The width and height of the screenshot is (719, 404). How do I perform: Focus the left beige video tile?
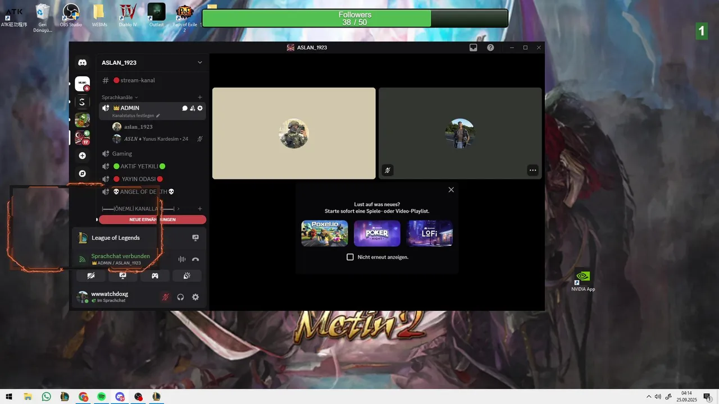[294, 134]
